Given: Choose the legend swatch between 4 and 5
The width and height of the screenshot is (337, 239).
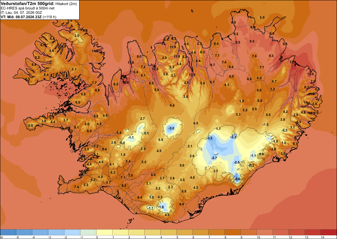Looking at the screenshot, I should point(168,232).
